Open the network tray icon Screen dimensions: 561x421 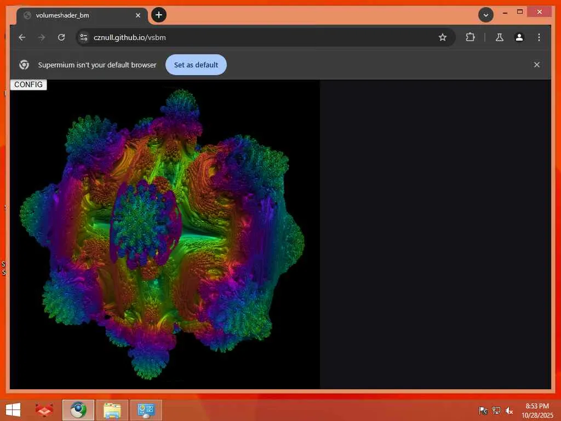[x=496, y=411]
